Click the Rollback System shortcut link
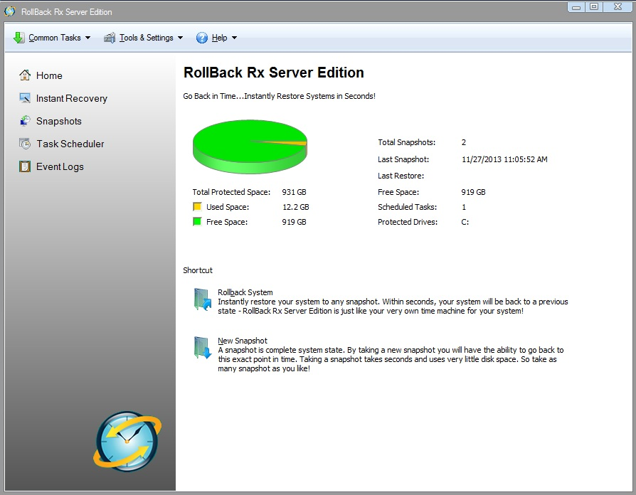636x495 pixels. pyautogui.click(x=245, y=292)
